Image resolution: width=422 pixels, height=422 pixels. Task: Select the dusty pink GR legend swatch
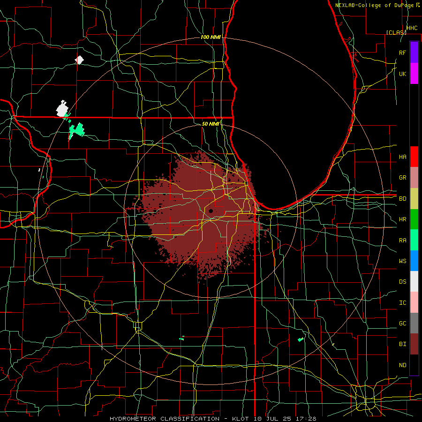point(414,177)
